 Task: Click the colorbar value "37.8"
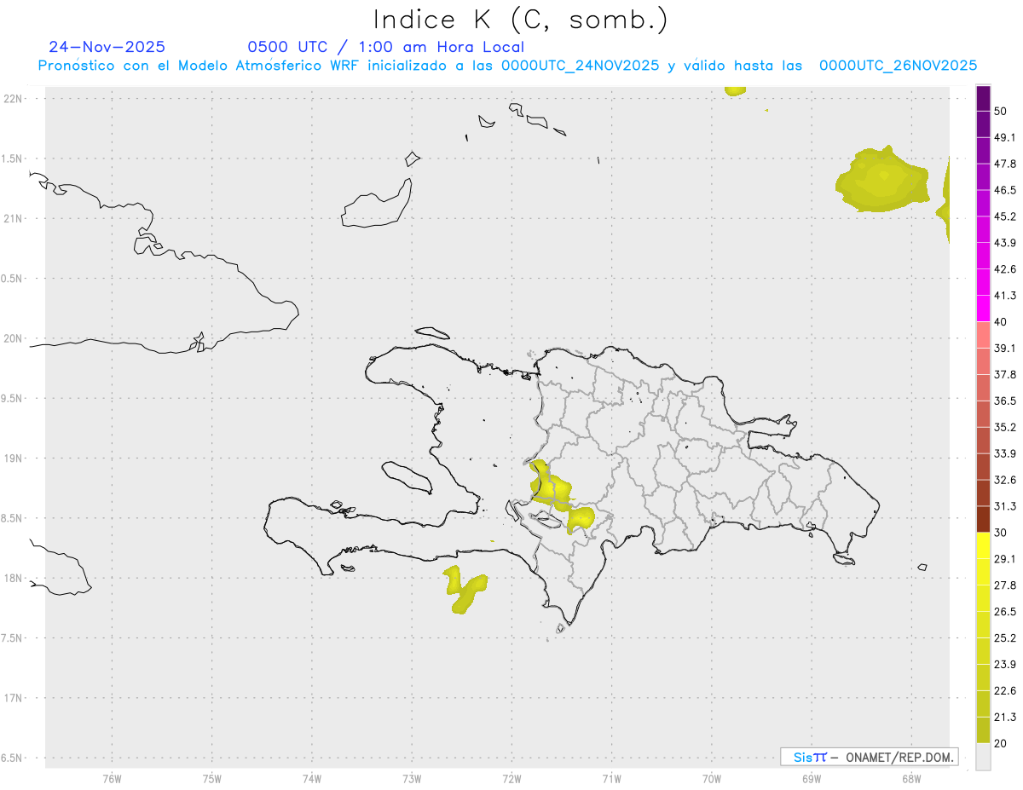1005,374
